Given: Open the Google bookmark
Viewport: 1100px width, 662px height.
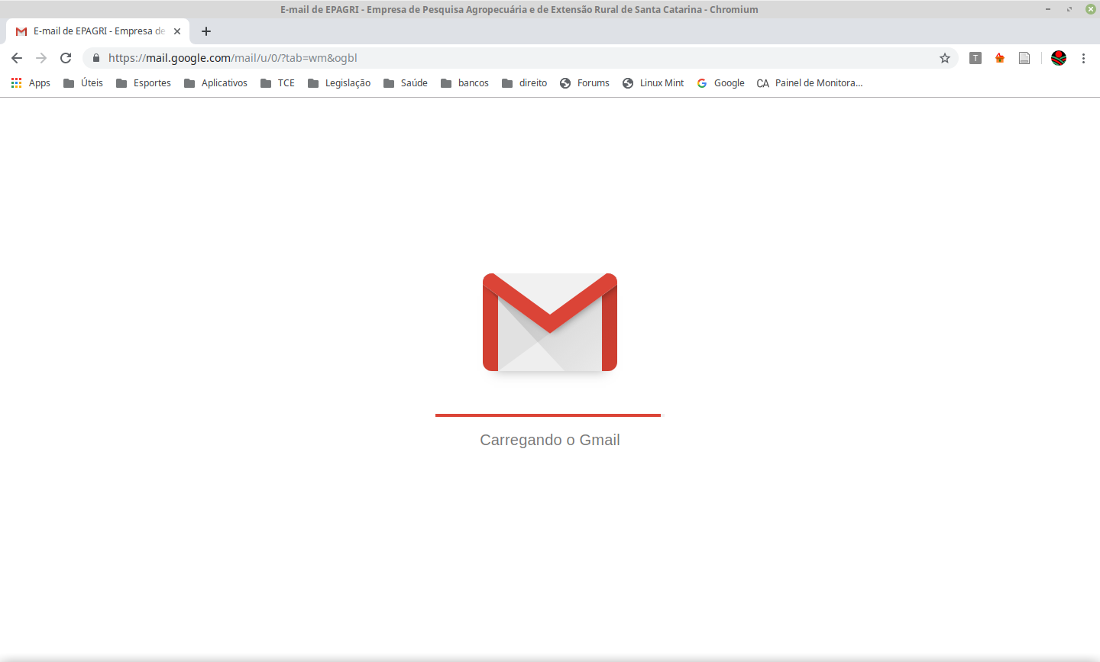Looking at the screenshot, I should pos(720,83).
